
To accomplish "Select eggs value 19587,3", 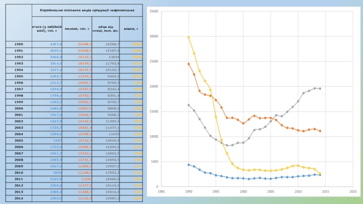I will coord(113,198).
